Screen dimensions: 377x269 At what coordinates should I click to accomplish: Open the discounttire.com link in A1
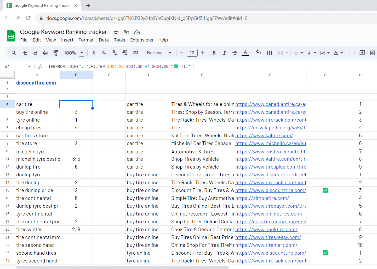pyautogui.click(x=36, y=83)
